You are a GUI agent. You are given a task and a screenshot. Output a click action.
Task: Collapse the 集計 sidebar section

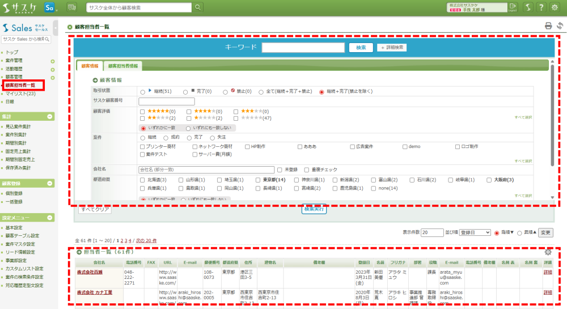point(50,116)
